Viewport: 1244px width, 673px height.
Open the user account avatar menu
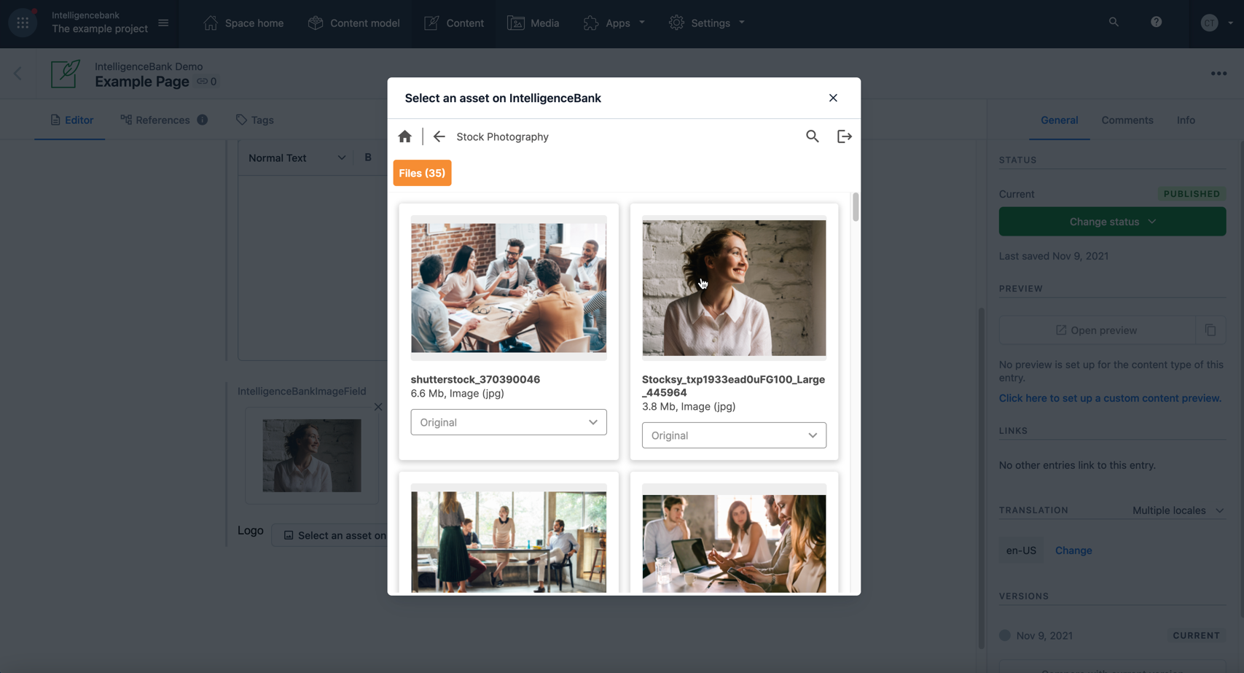1216,23
